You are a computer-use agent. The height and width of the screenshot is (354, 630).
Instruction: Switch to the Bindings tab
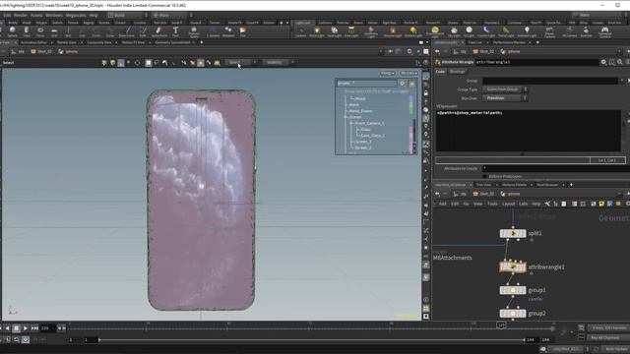[x=457, y=72]
